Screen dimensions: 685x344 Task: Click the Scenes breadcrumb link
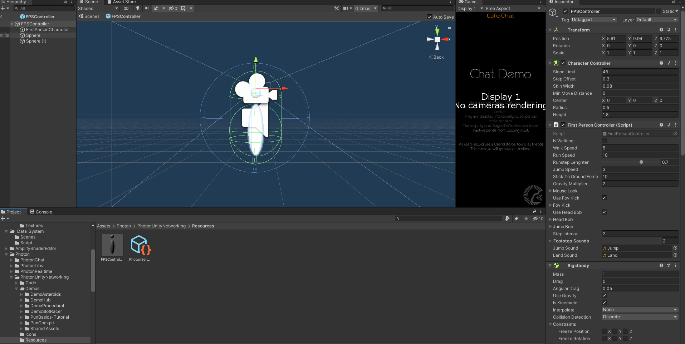pyautogui.click(x=92, y=16)
